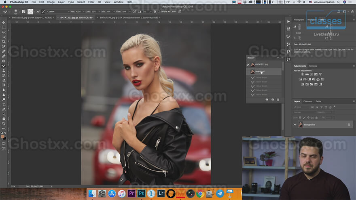Toggle Quick Mask mode icon
356x200 pixels.
tap(4, 143)
